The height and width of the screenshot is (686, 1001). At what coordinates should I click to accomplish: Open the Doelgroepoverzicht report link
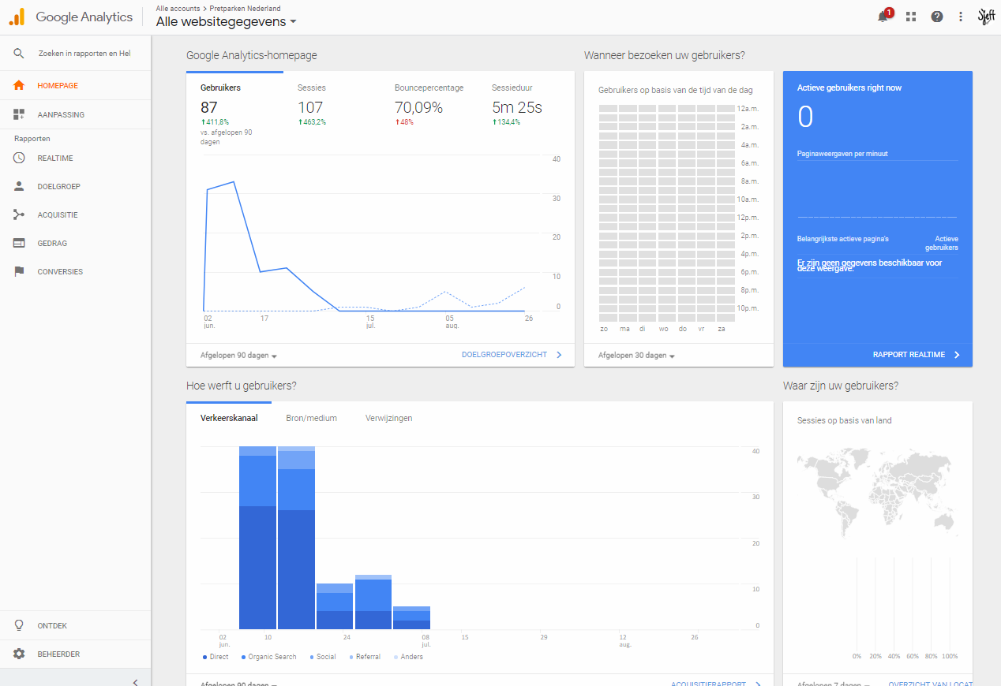[x=512, y=355]
